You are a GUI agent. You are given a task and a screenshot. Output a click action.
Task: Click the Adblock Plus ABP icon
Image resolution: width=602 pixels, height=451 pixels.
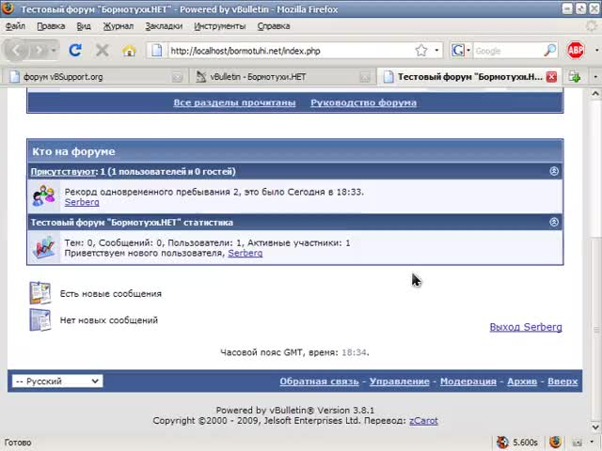click(x=576, y=50)
